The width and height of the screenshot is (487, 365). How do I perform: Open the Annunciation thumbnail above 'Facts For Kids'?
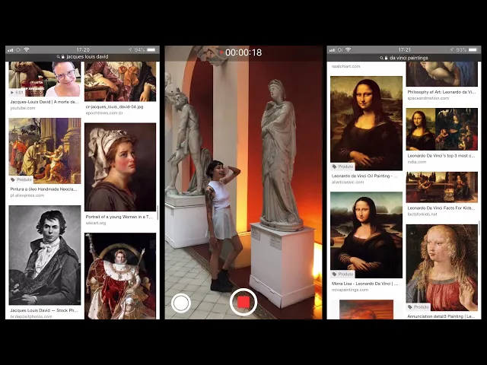tap(441, 187)
